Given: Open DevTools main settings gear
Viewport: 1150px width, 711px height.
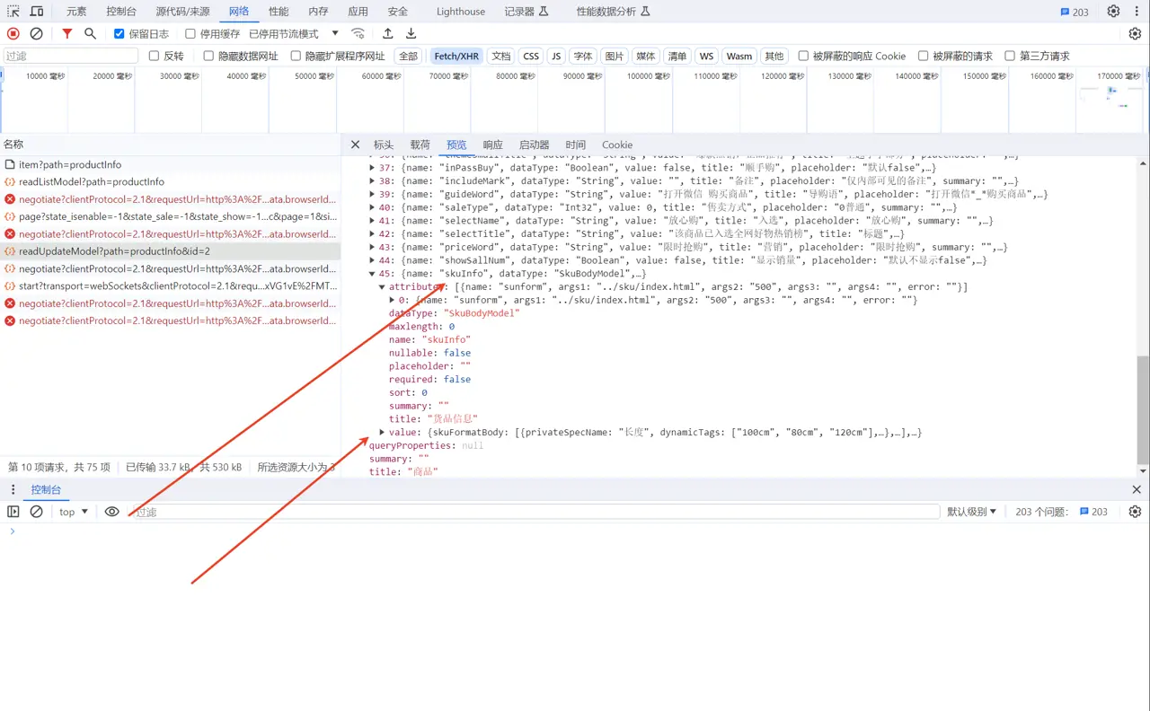Looking at the screenshot, I should [x=1113, y=12].
